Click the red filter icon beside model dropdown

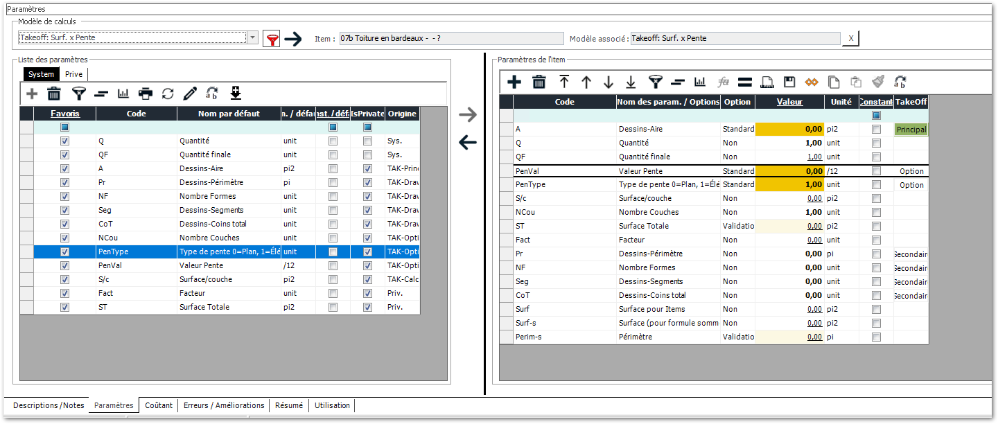(271, 39)
